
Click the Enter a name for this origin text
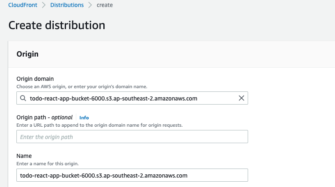[48, 164]
